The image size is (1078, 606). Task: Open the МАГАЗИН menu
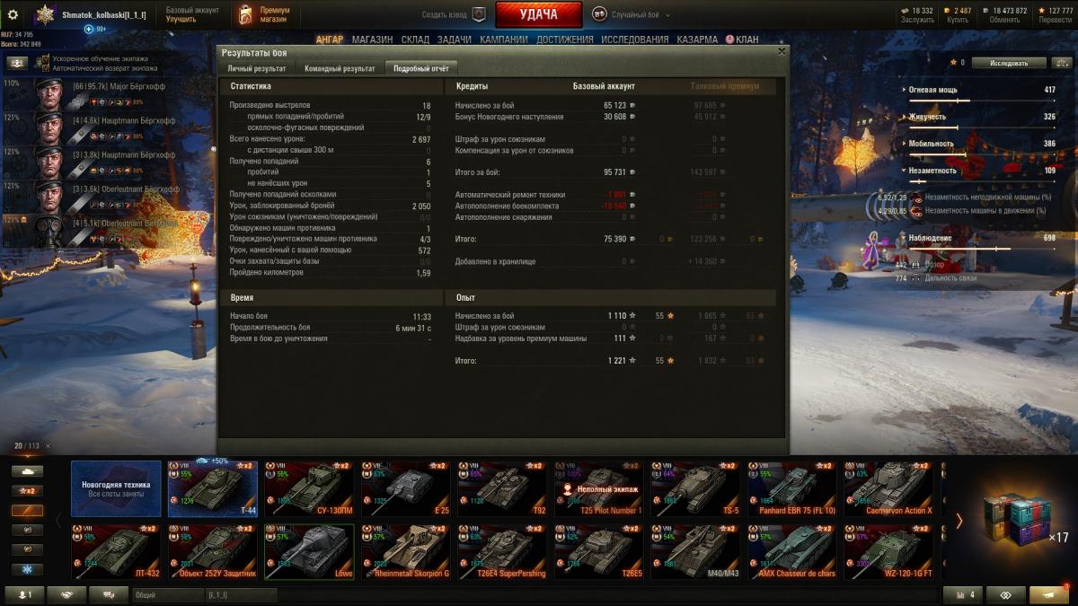(x=372, y=40)
